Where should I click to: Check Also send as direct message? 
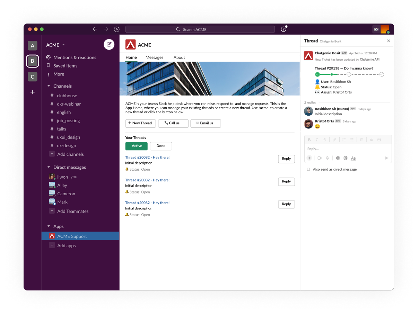pyautogui.click(x=308, y=169)
